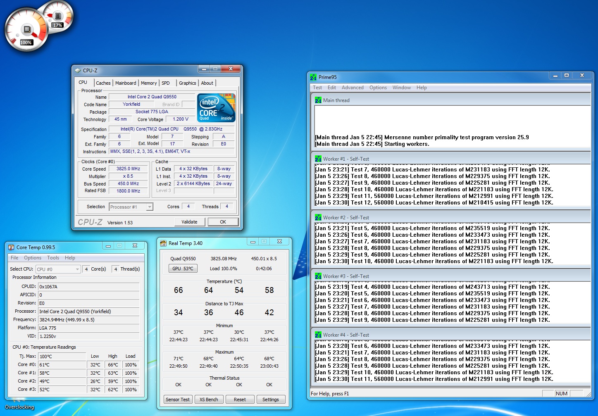Image resolution: width=598 pixels, height=416 pixels.
Task: Click Core Temp VID field 1.2250v
Action: click(x=90, y=336)
